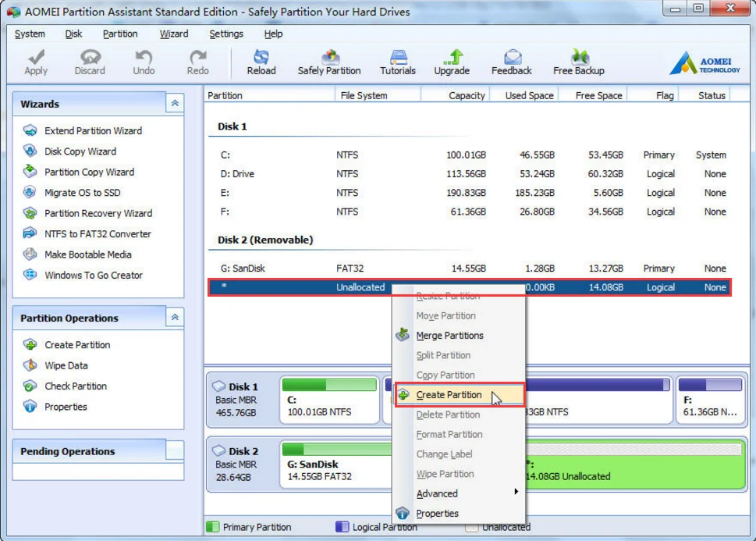Collapse the Partition Operations panel
Screen dimensions: 756x541
175,317
